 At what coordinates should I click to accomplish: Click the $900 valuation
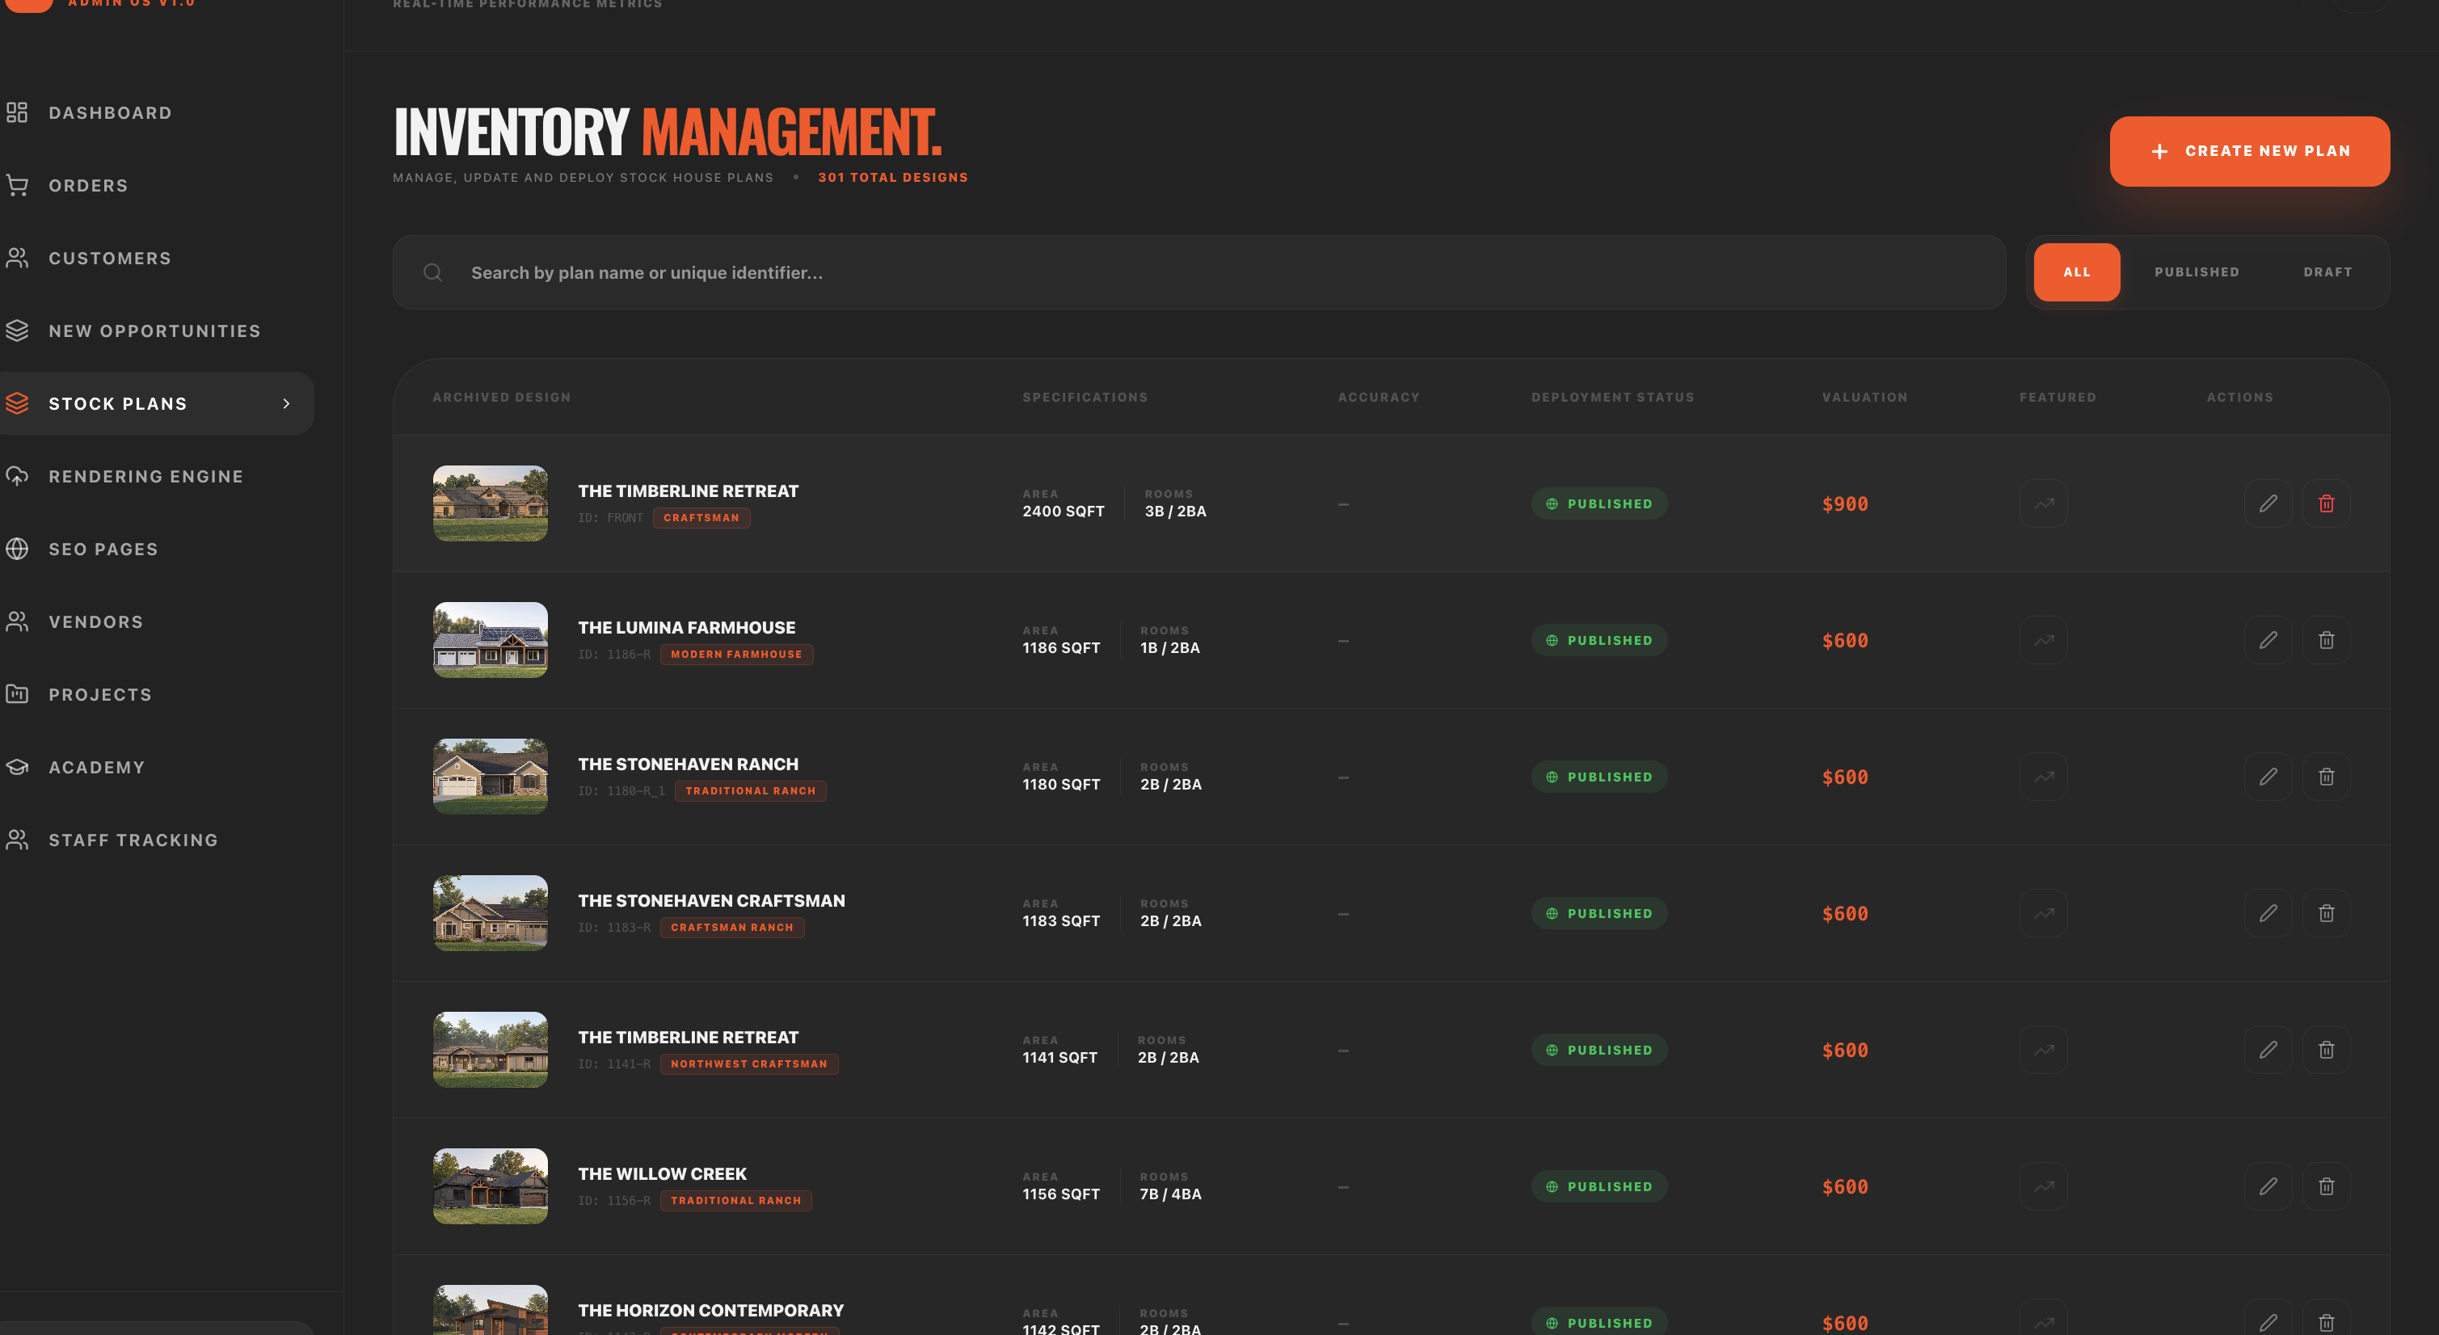pos(1845,504)
